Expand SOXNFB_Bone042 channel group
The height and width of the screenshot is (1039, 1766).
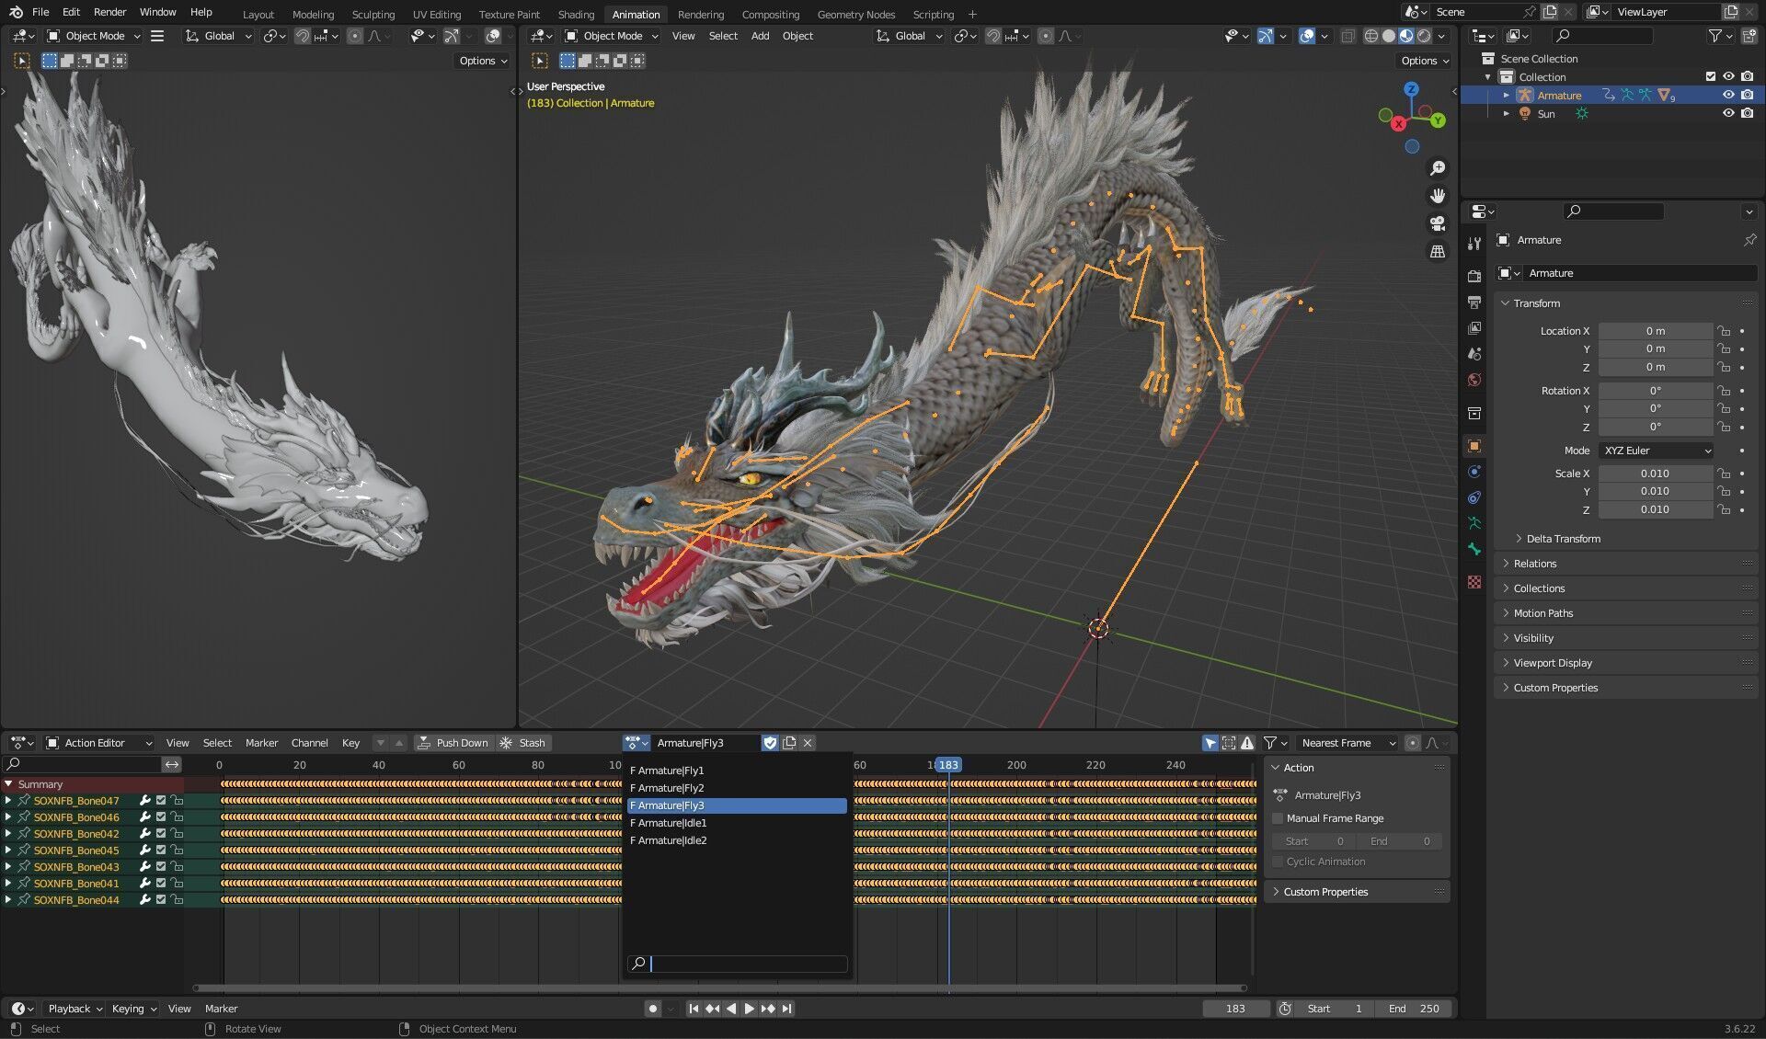[8, 834]
